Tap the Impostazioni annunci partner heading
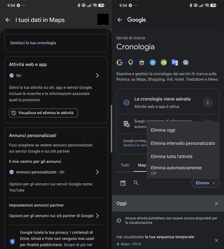This screenshot has width=224, height=249. [36, 205]
